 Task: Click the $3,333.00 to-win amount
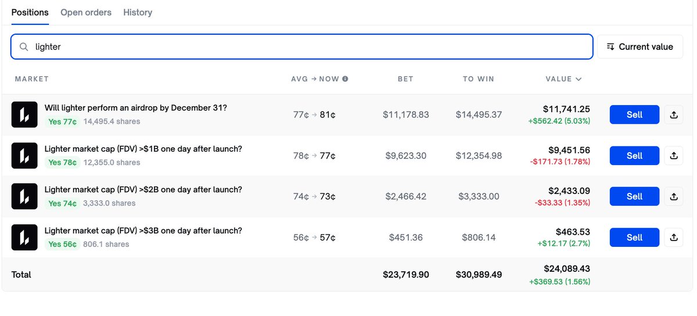(479, 196)
